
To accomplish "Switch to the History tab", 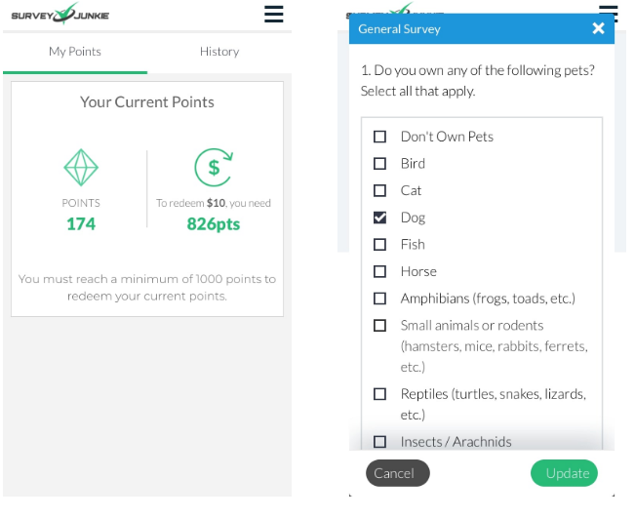I will (219, 52).
